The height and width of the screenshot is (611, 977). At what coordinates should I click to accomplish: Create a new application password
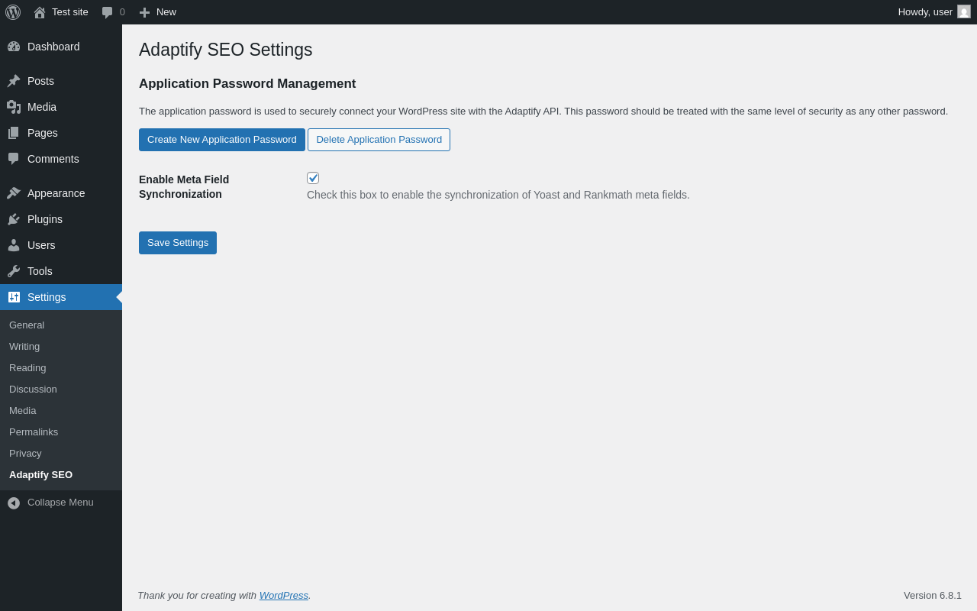click(222, 140)
